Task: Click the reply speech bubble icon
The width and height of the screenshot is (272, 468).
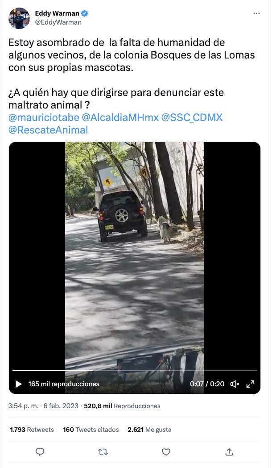Action: coord(40,452)
